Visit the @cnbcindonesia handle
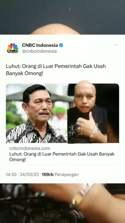Viewport: 125px width, 223px height. click(x=39, y=51)
